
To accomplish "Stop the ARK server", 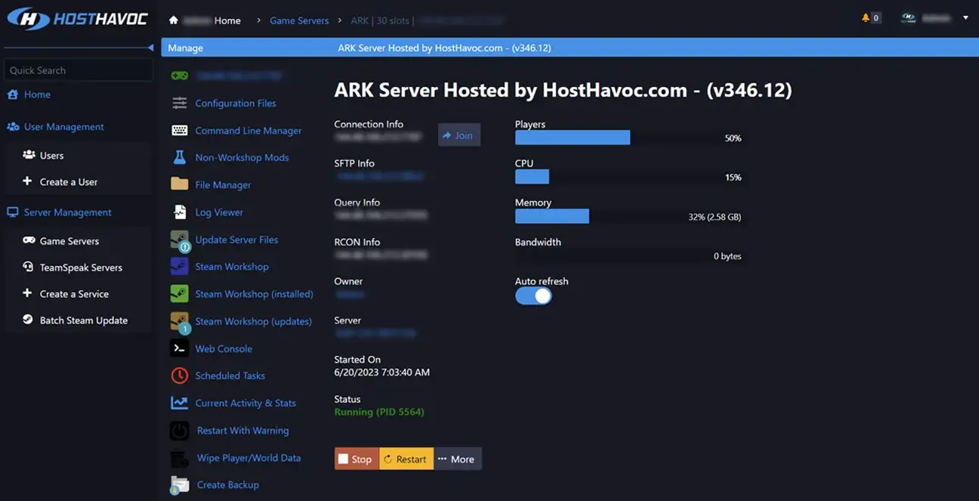I will click(356, 459).
